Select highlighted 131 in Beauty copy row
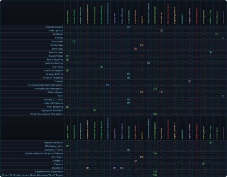Viewport: 227px width, 177px height. click(x=210, y=53)
